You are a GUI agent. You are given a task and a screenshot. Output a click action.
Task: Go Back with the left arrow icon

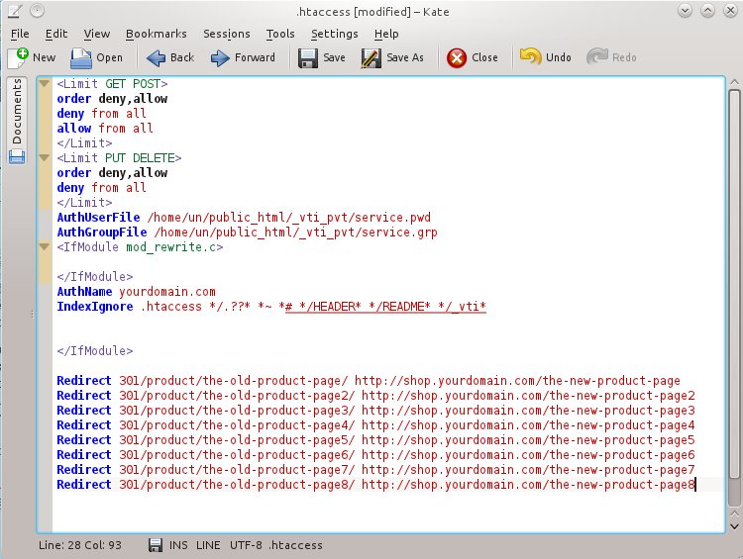point(156,57)
